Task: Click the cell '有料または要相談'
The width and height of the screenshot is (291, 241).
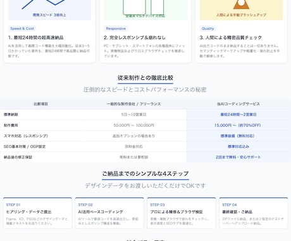Action: click(133, 157)
